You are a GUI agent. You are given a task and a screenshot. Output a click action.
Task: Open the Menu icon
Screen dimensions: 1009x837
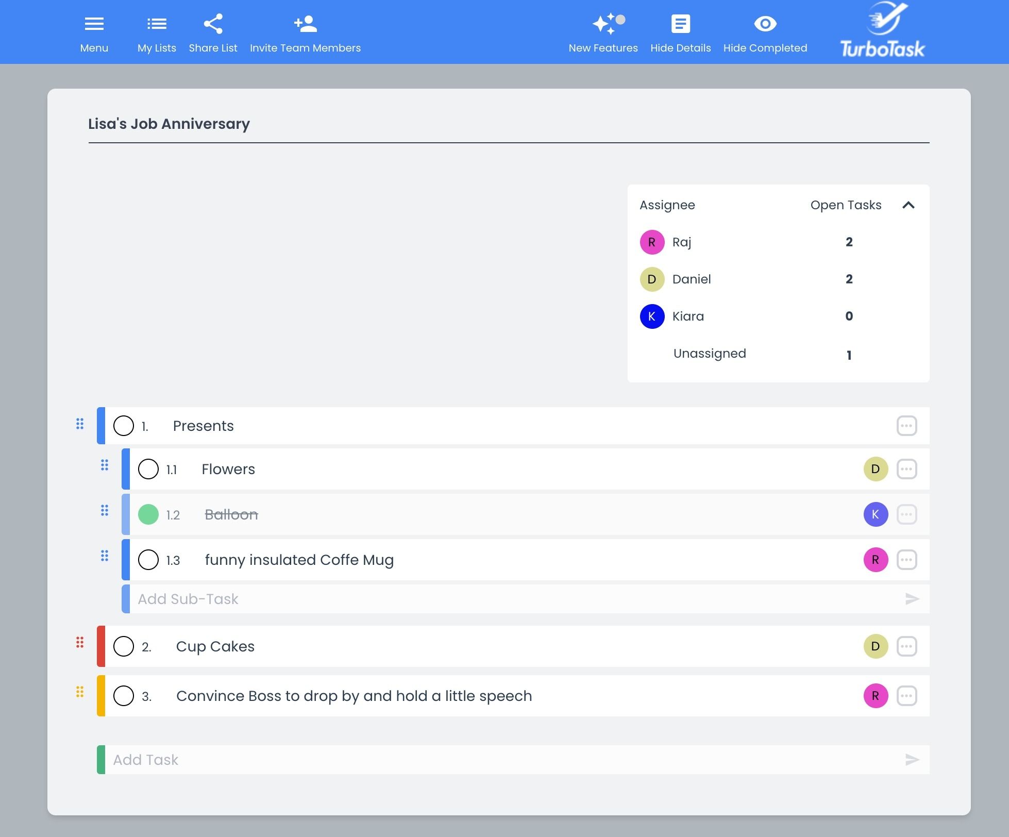click(94, 24)
